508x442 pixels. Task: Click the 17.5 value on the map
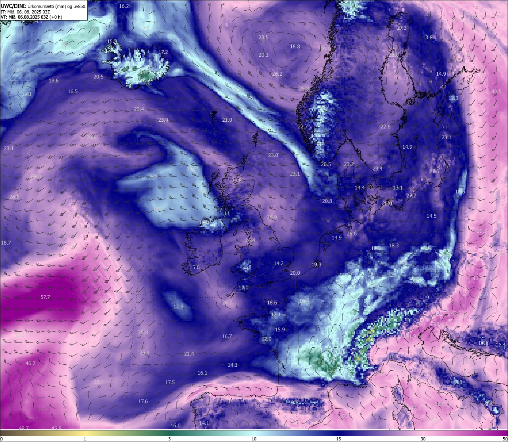[x=170, y=383]
